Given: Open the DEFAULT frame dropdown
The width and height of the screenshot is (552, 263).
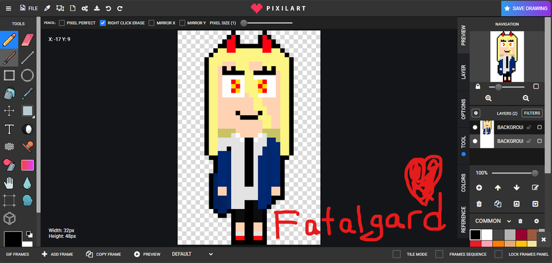Looking at the screenshot, I should click(192, 254).
